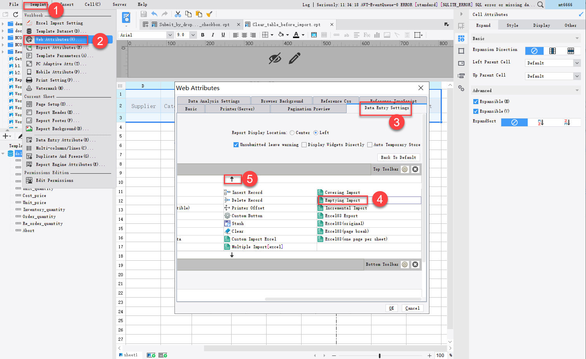586x359 pixels.
Task: Click the Paste clipboard icon
Action: pos(199,14)
